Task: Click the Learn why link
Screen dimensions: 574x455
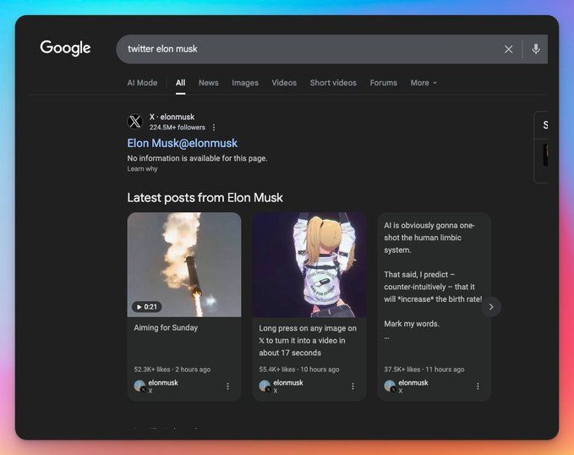Action: (x=142, y=169)
